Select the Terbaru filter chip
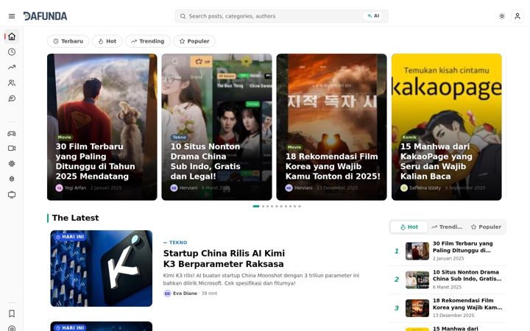530x331 pixels. coord(68,41)
